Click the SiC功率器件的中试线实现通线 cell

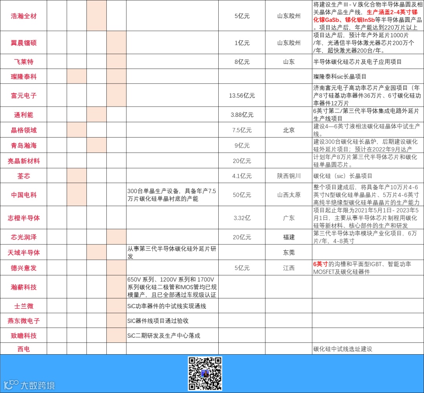tap(172, 306)
